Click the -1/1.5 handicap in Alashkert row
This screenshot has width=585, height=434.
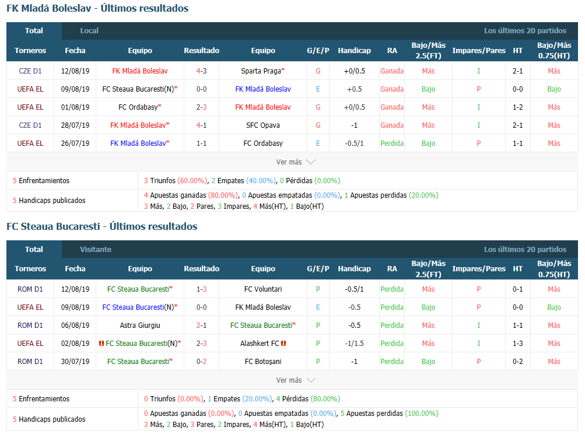pos(355,344)
